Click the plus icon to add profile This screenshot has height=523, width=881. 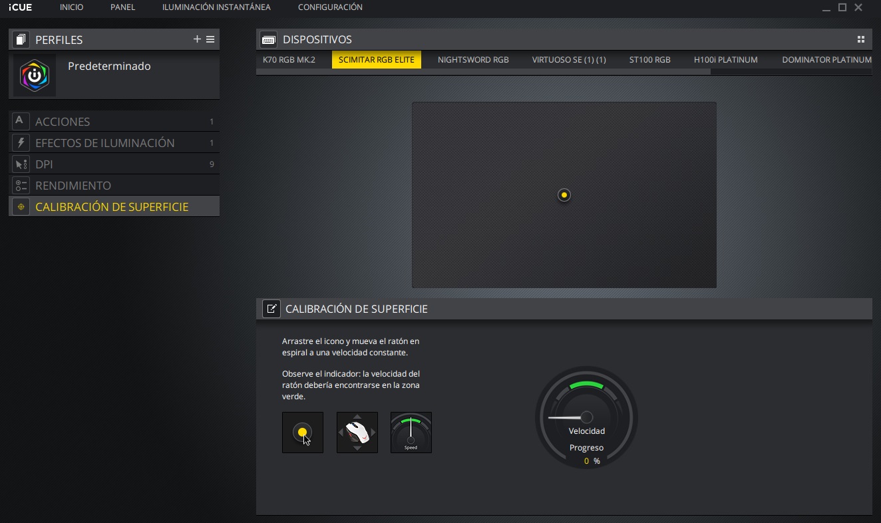[x=197, y=39]
